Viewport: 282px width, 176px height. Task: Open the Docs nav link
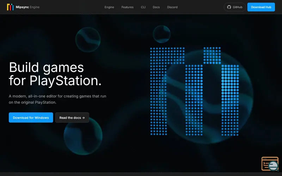point(156,7)
